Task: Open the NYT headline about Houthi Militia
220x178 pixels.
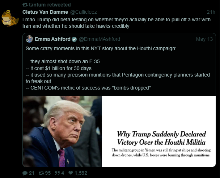Action: 161,138
